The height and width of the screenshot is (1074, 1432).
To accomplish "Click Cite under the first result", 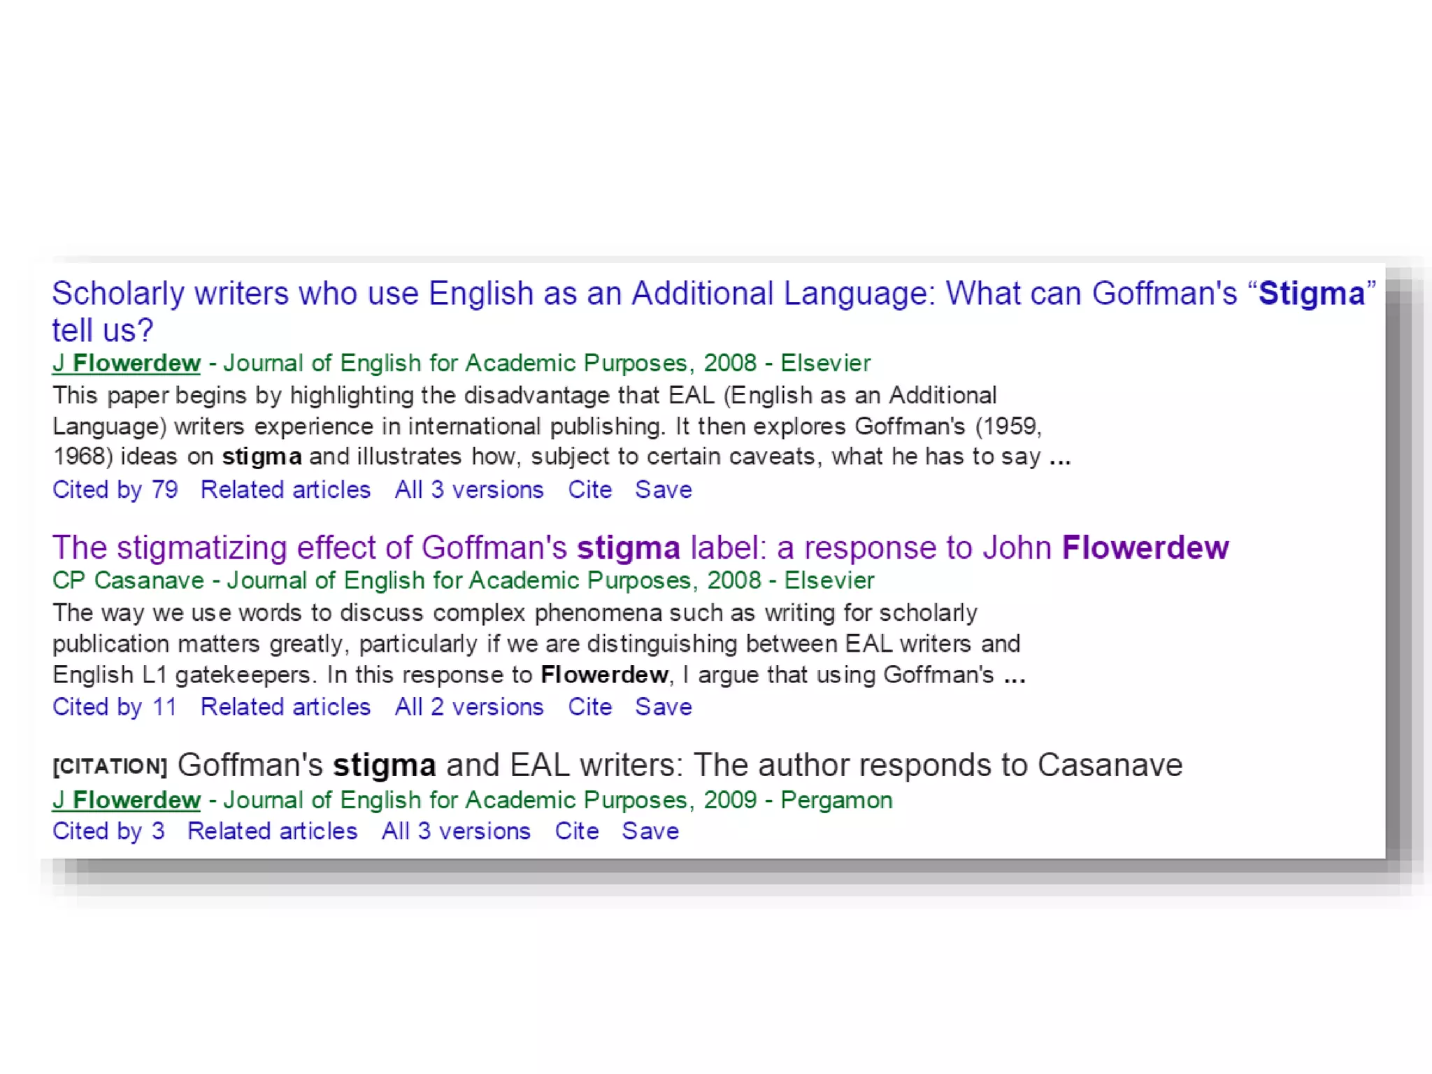I will pyautogui.click(x=589, y=489).
